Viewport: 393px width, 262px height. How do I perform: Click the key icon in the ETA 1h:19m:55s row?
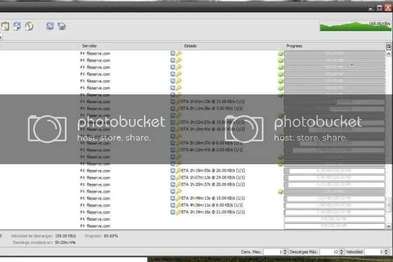pyautogui.click(x=178, y=170)
